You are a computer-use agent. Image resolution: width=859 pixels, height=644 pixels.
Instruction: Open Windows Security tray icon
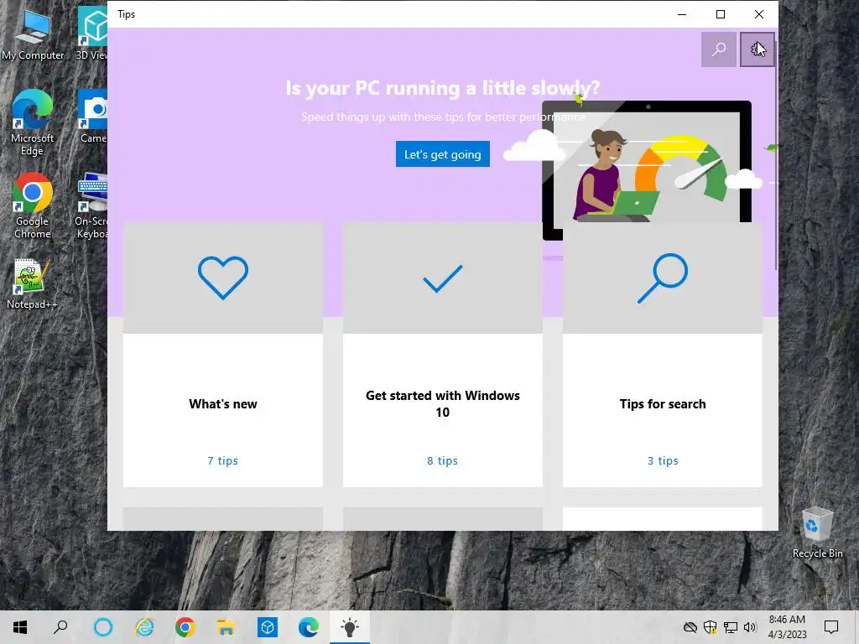pyautogui.click(x=710, y=627)
